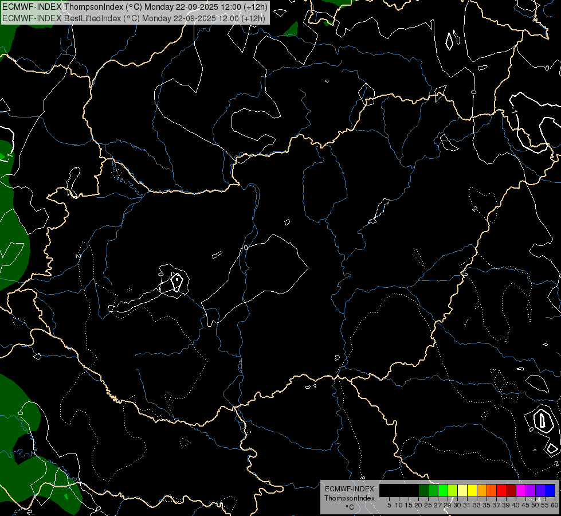The width and height of the screenshot is (561, 516).
Task: Click the legend tick value 39
Action: pyautogui.click(x=506, y=505)
